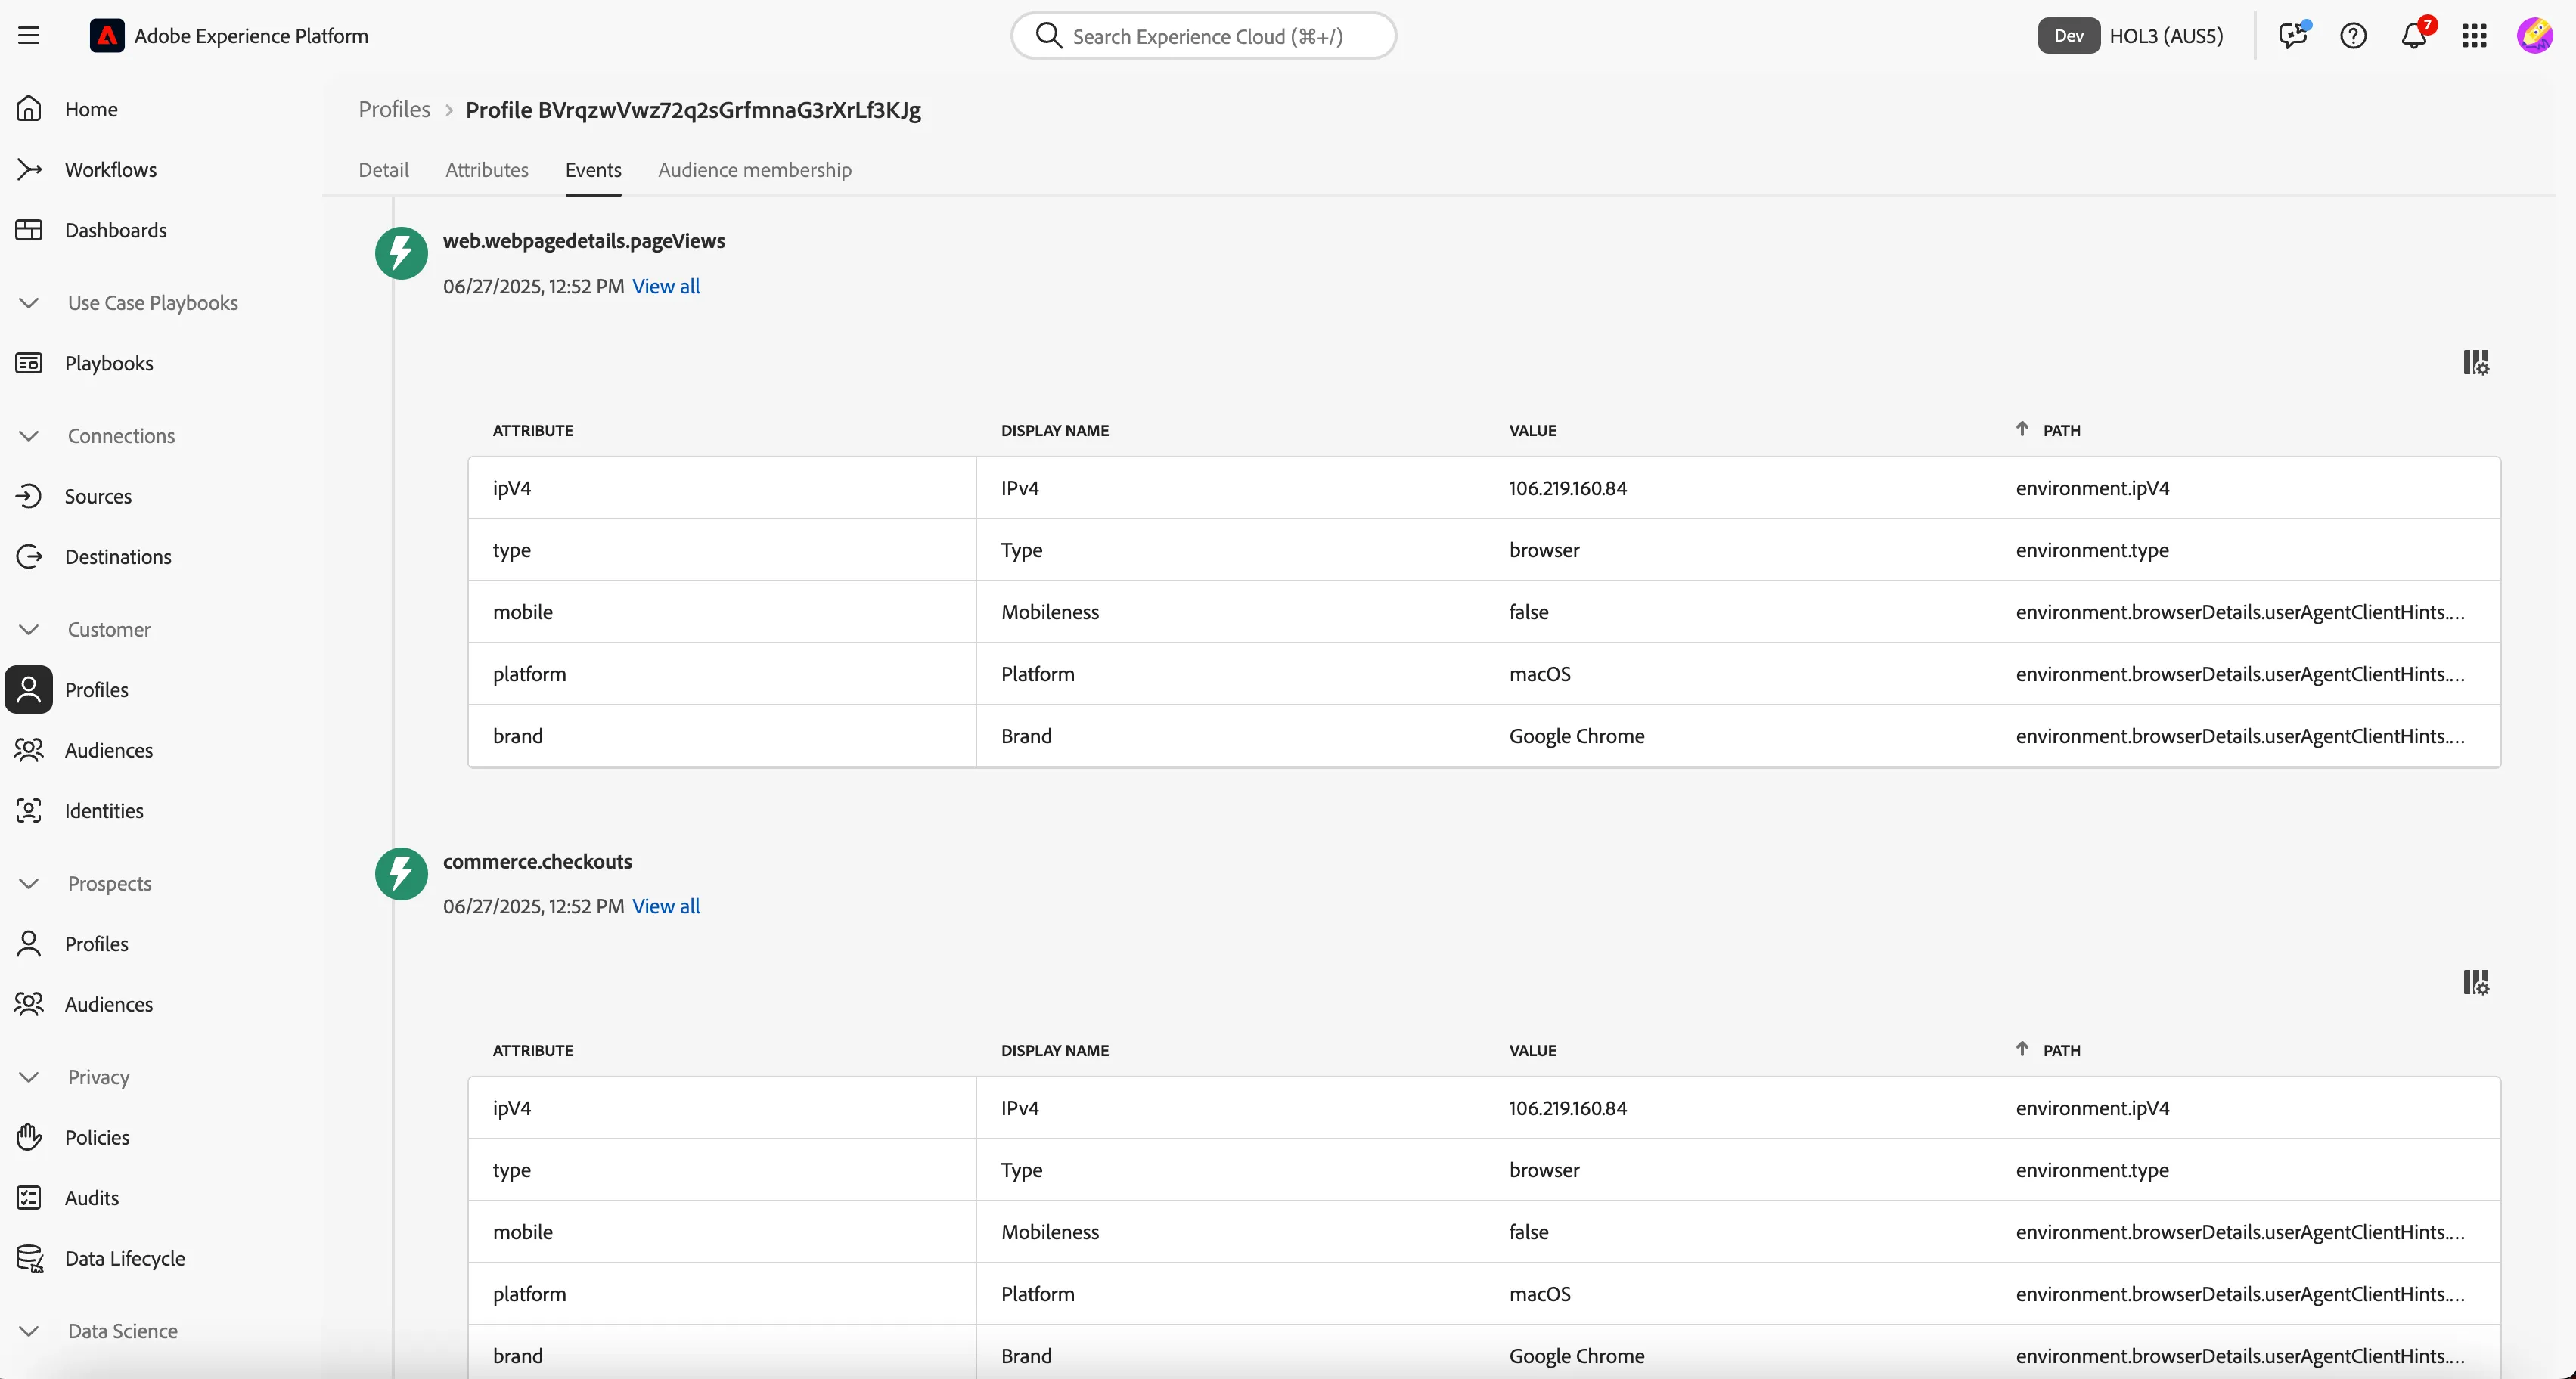Viewport: 2576px width, 1379px height.
Task: Open column settings for checkouts table
Action: pyautogui.click(x=2476, y=982)
